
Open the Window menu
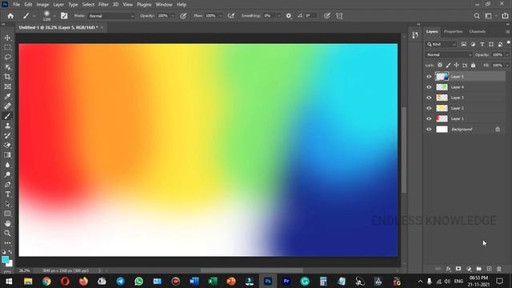(164, 5)
